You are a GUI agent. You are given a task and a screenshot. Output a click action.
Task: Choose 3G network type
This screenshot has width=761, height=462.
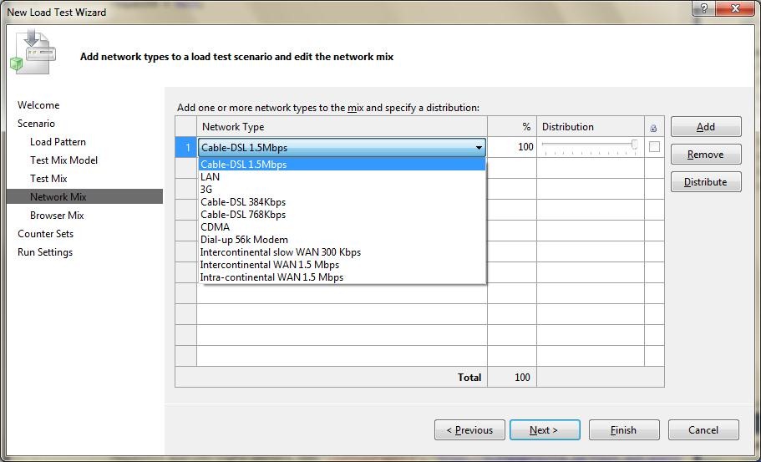[342, 190]
